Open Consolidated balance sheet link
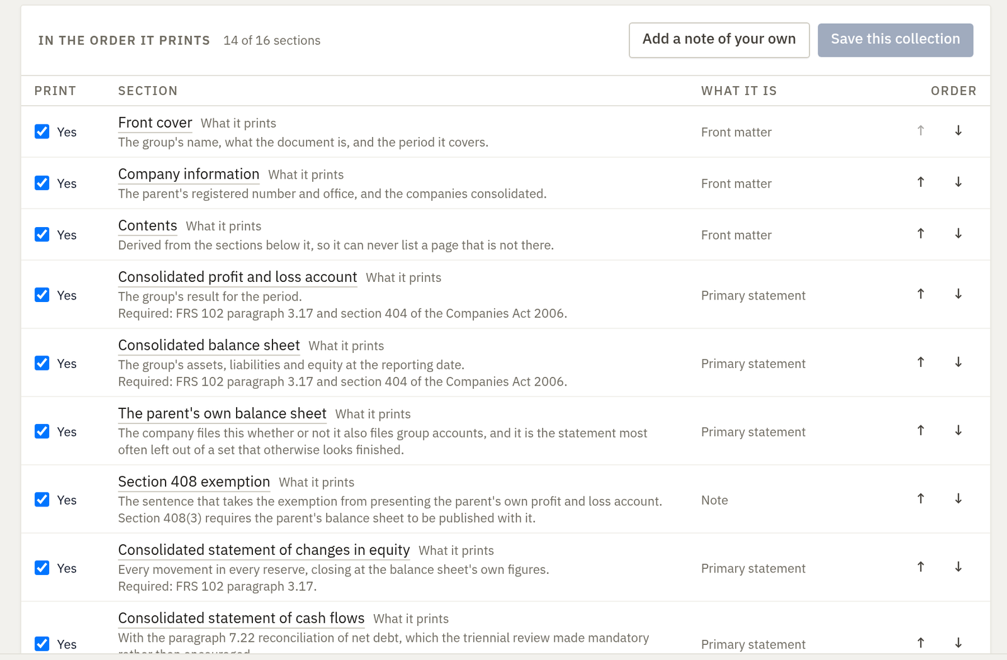 (x=209, y=345)
